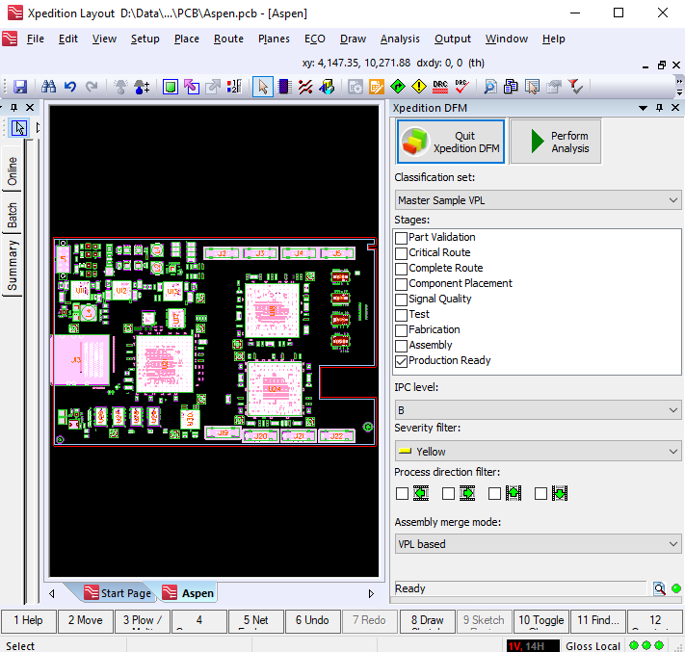Click the funnel with checkmark filter icon

(x=576, y=87)
